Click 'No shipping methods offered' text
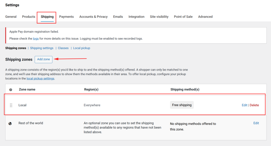Image resolution: width=271 pixels, height=146 pixels. tap(193, 126)
